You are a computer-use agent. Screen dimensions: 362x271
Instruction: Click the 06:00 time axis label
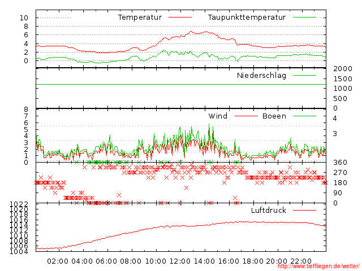click(x=106, y=261)
